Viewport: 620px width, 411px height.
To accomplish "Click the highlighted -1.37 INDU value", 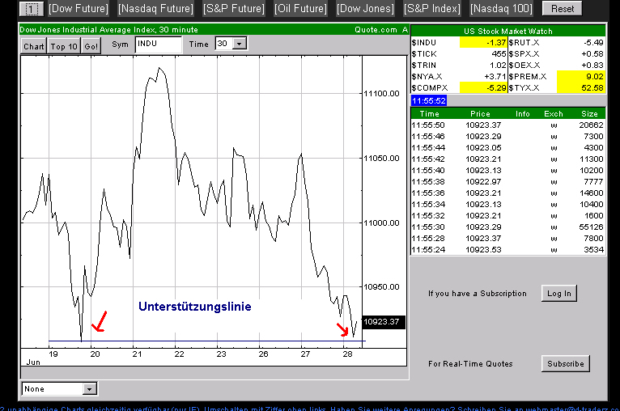I will tap(483, 43).
